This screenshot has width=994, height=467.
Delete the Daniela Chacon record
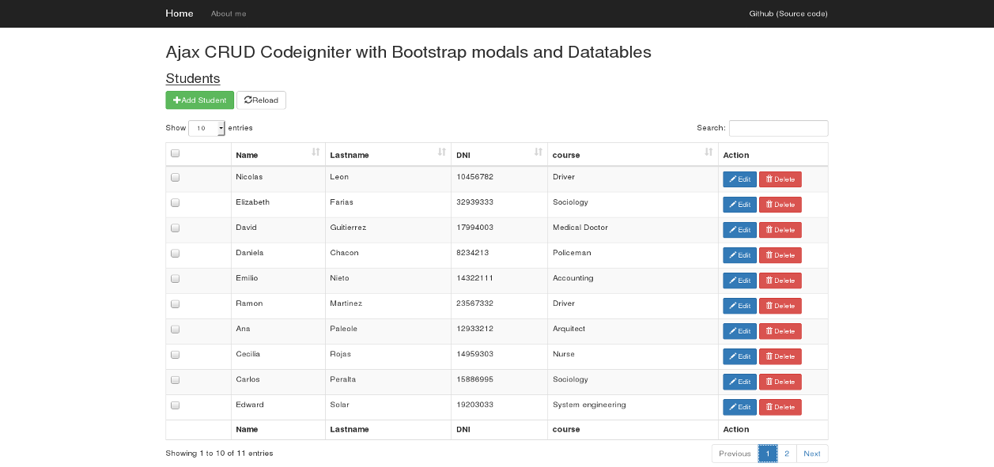[x=780, y=255]
